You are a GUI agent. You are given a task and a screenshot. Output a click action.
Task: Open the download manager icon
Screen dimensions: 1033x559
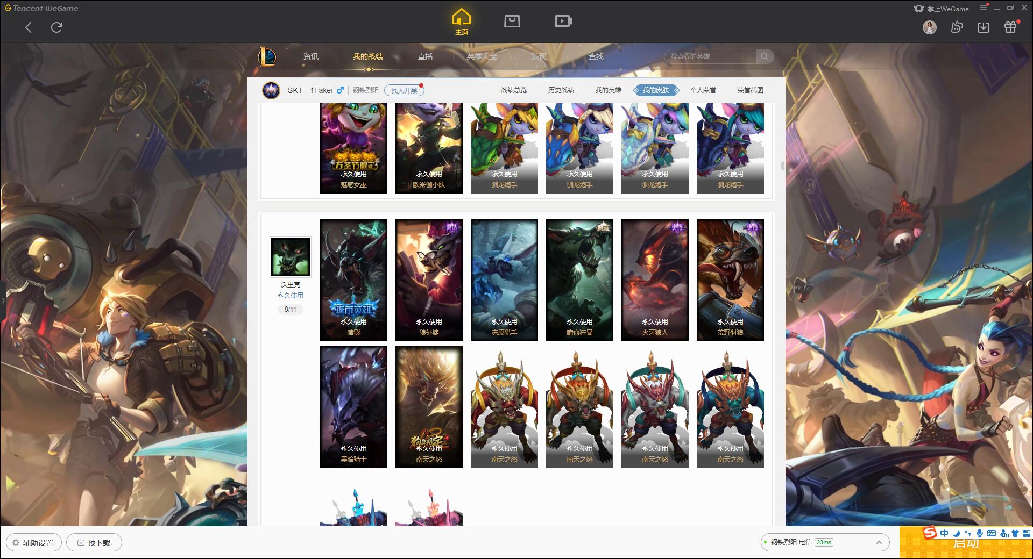984,27
